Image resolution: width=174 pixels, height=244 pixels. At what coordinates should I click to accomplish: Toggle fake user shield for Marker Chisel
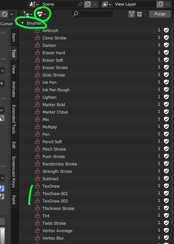pos(166,112)
